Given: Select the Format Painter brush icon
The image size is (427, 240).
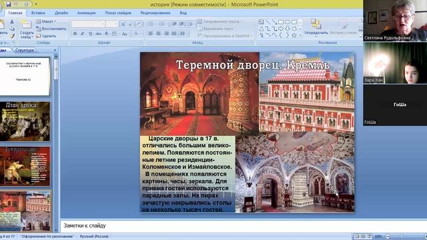Looking at the screenshot, I should point(12,36).
